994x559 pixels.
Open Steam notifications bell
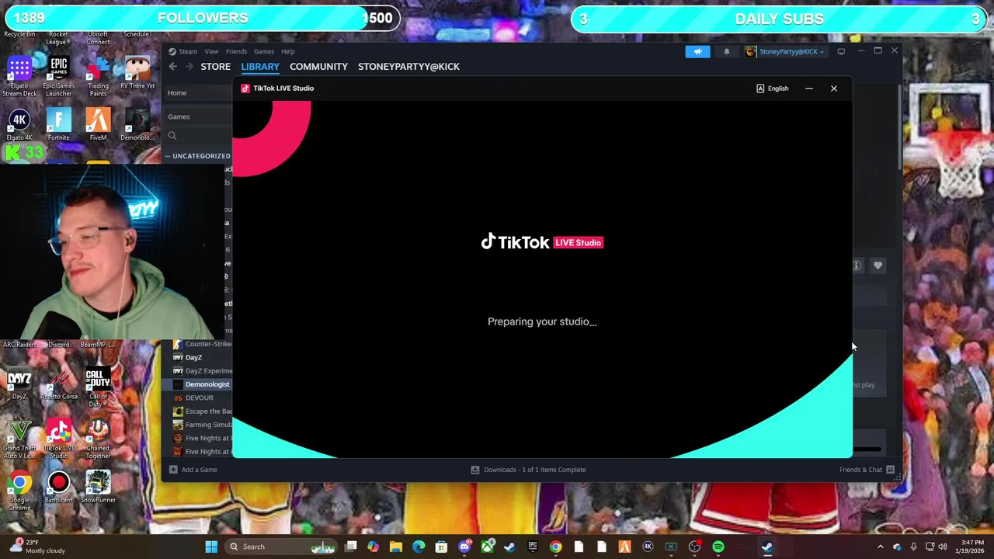pyautogui.click(x=727, y=51)
